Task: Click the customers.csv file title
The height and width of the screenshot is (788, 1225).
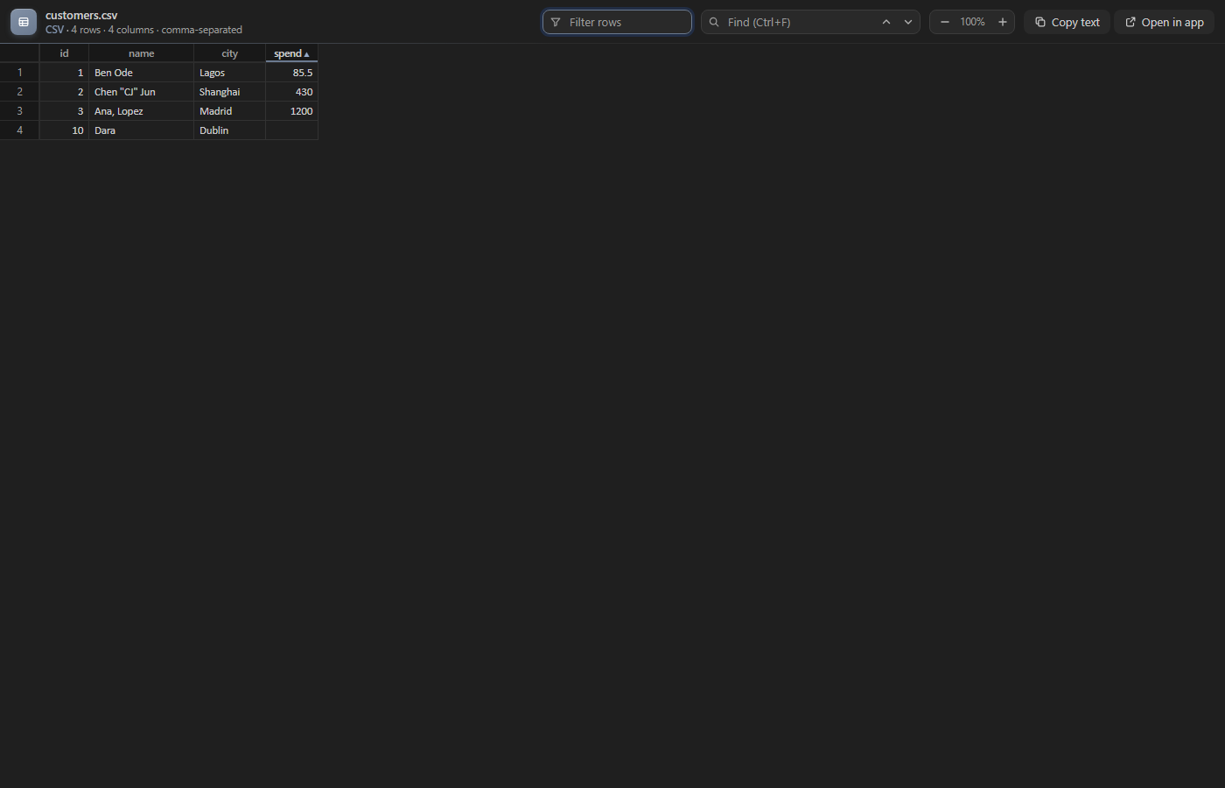Action: point(81,15)
